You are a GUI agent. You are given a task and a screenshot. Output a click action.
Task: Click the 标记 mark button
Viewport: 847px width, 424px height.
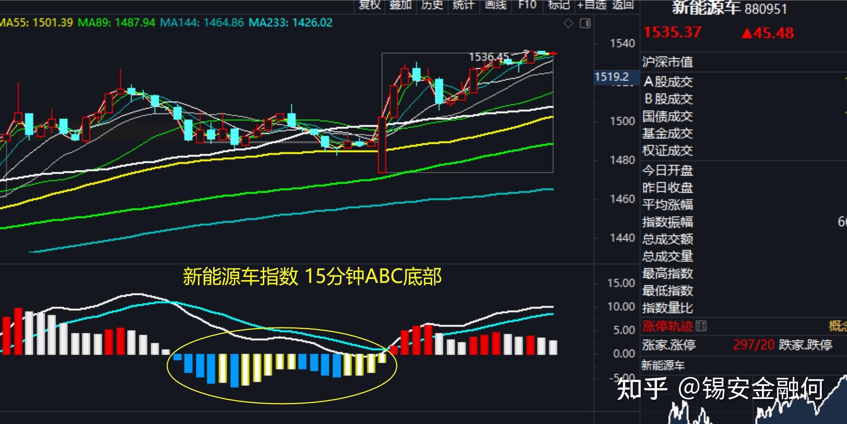pos(559,5)
